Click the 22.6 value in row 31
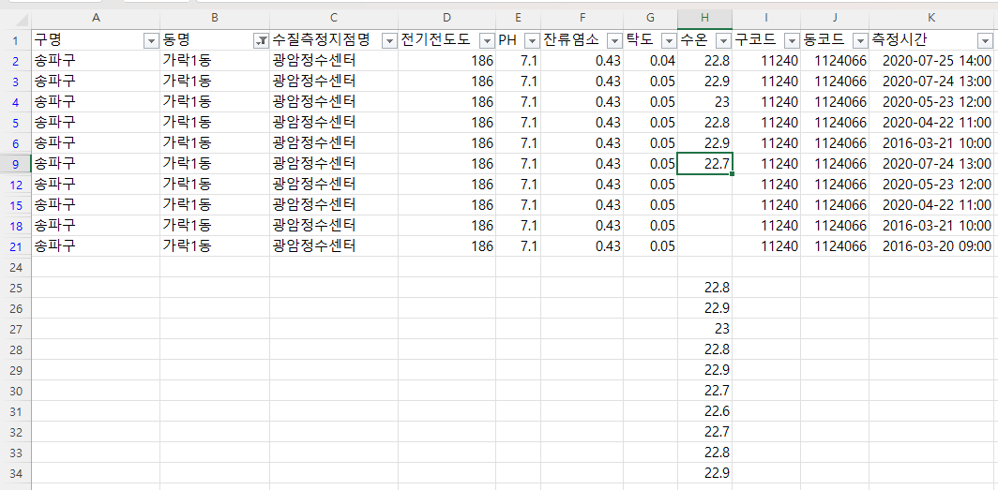The image size is (998, 490). [705, 411]
